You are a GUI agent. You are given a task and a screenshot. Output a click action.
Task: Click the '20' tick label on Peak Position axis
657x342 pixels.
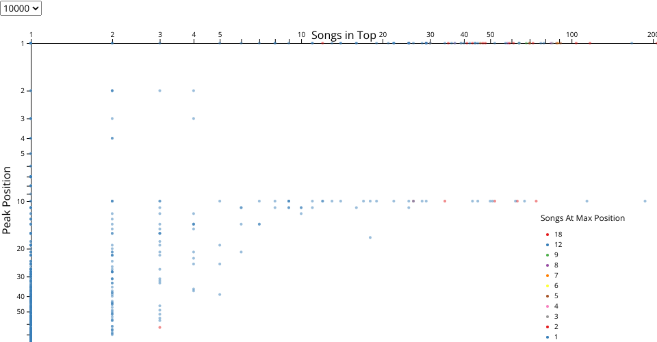point(21,249)
